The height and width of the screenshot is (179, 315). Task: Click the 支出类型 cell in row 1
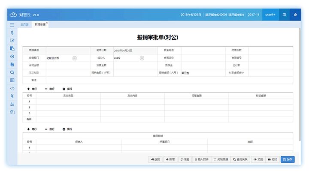68,101
